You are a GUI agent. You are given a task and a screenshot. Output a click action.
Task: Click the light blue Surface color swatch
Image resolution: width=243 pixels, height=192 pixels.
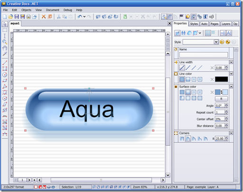225,92
